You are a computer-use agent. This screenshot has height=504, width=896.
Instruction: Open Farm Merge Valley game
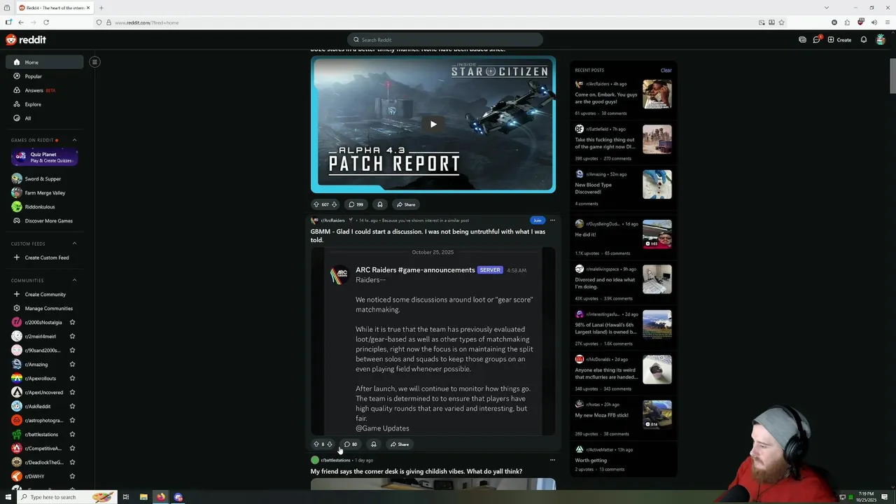click(x=44, y=192)
